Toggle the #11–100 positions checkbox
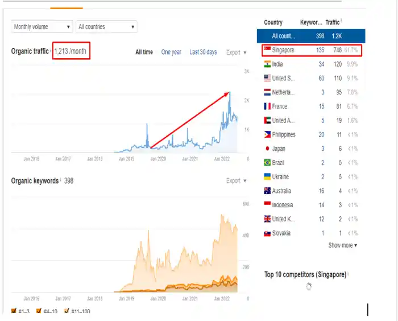 [x=67, y=311]
